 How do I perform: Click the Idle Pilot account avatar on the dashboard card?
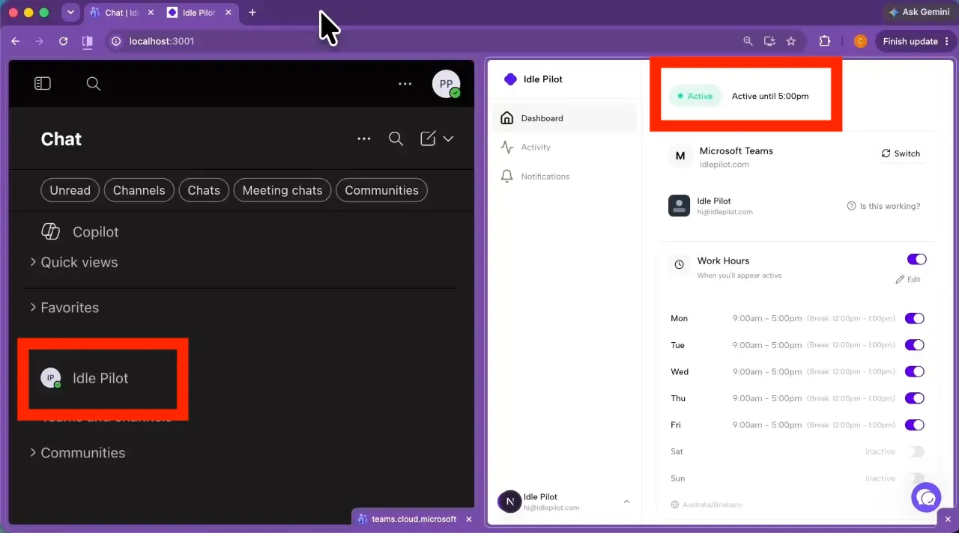679,206
